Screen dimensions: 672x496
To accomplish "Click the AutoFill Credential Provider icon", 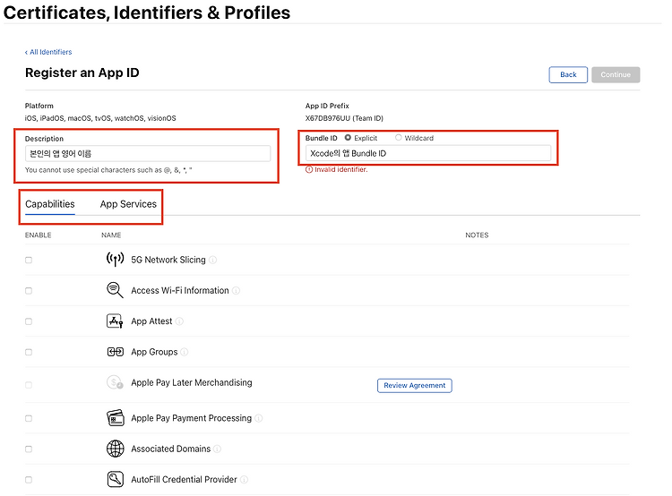I will [x=115, y=479].
